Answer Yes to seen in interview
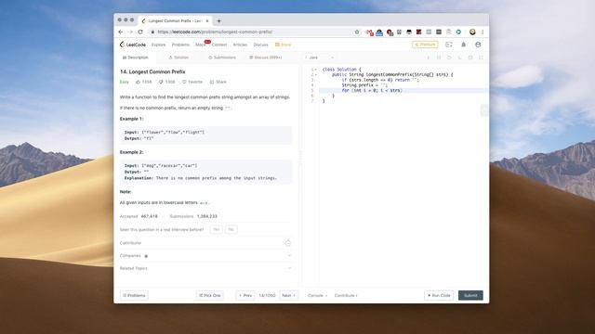Image resolution: width=595 pixels, height=334 pixels. click(216, 229)
